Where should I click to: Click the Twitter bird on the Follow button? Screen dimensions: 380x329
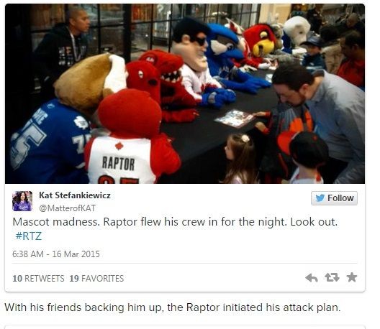320,198
